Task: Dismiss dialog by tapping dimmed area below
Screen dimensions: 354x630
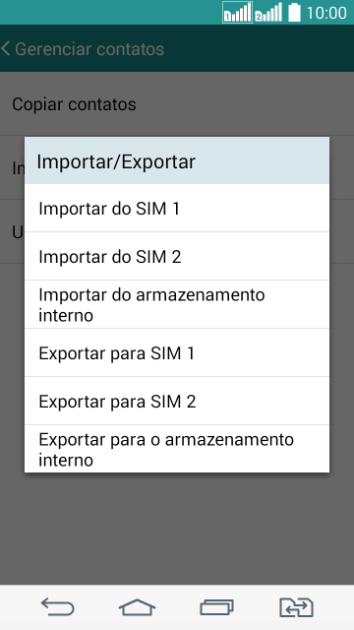Action: [177, 529]
